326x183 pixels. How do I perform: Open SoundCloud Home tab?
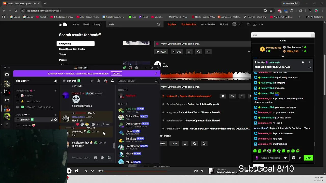[x=76, y=24]
